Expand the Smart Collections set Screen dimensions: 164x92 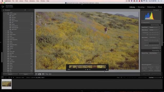(6, 40)
